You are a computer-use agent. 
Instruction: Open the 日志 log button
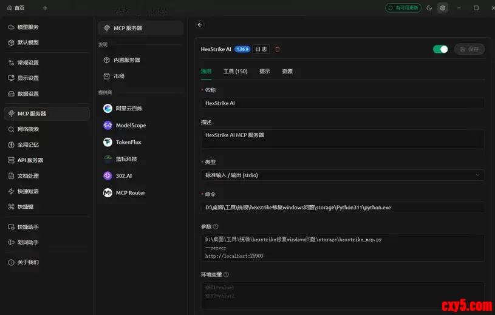(x=261, y=49)
